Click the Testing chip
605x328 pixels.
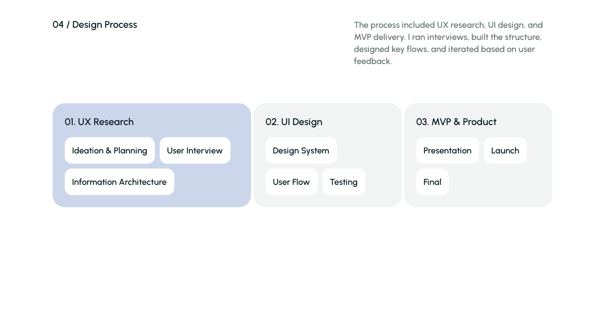pos(344,182)
